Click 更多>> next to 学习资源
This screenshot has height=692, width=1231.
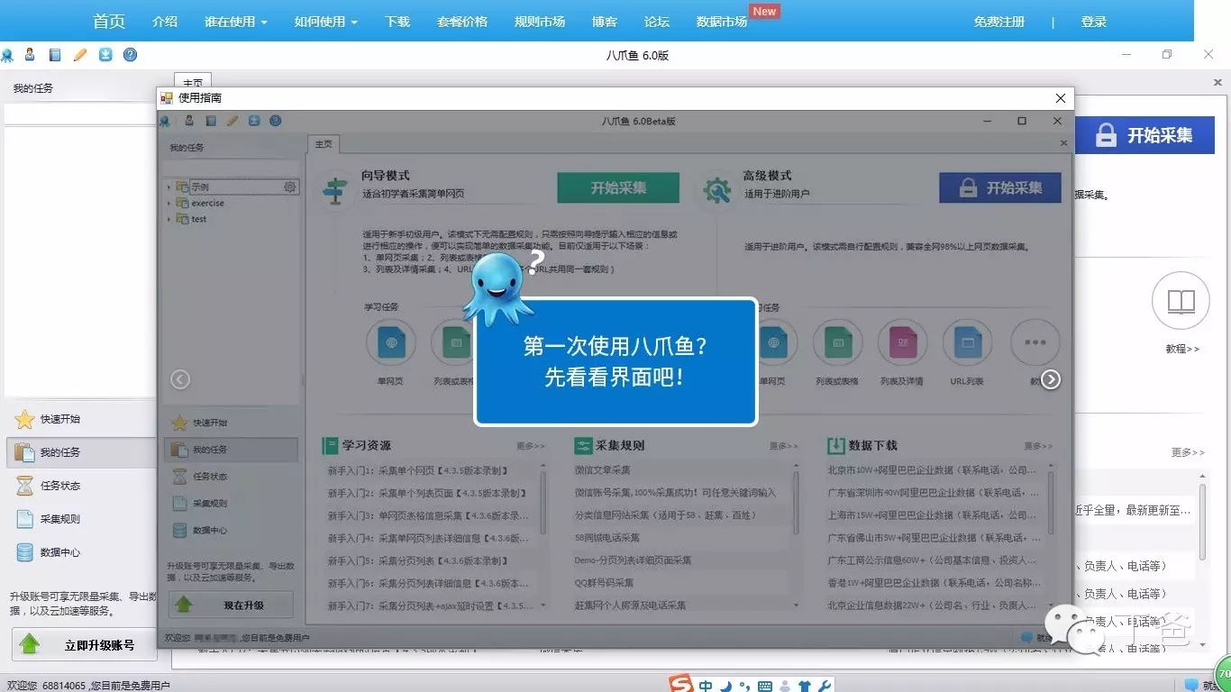[x=531, y=446]
